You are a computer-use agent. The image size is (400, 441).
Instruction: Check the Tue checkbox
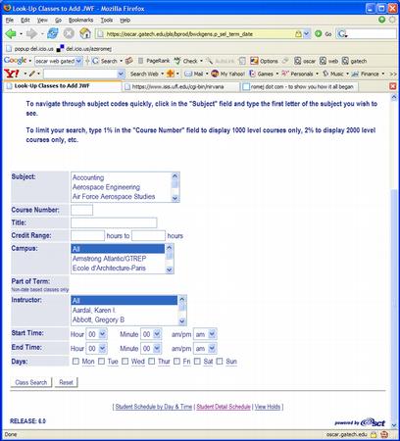(101, 361)
